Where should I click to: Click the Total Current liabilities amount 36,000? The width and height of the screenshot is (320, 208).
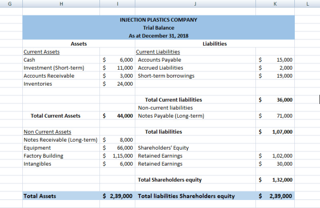click(x=275, y=100)
